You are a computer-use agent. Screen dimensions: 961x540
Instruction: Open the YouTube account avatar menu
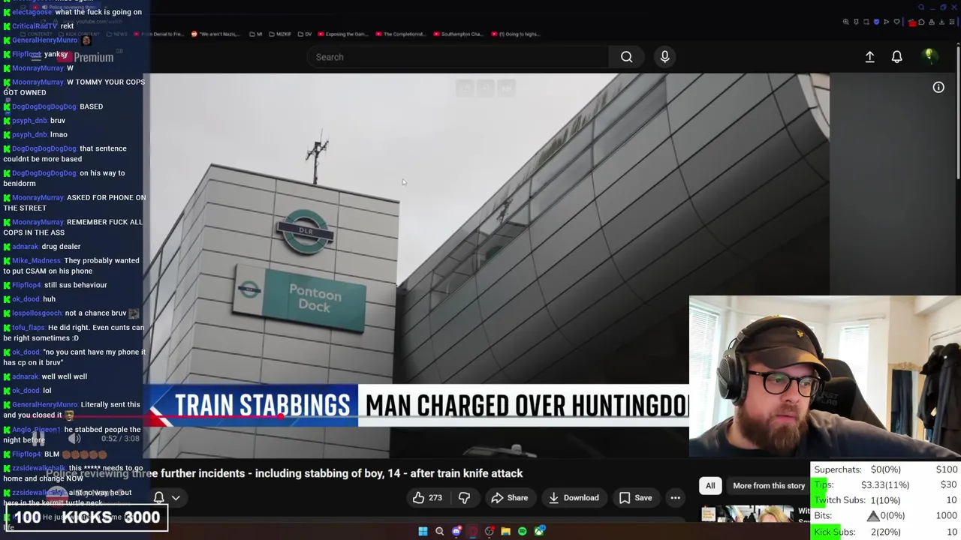(x=929, y=56)
